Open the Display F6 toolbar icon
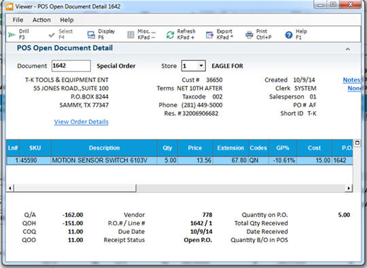Screen dimensions: 367x268 pyautogui.click(x=91, y=35)
